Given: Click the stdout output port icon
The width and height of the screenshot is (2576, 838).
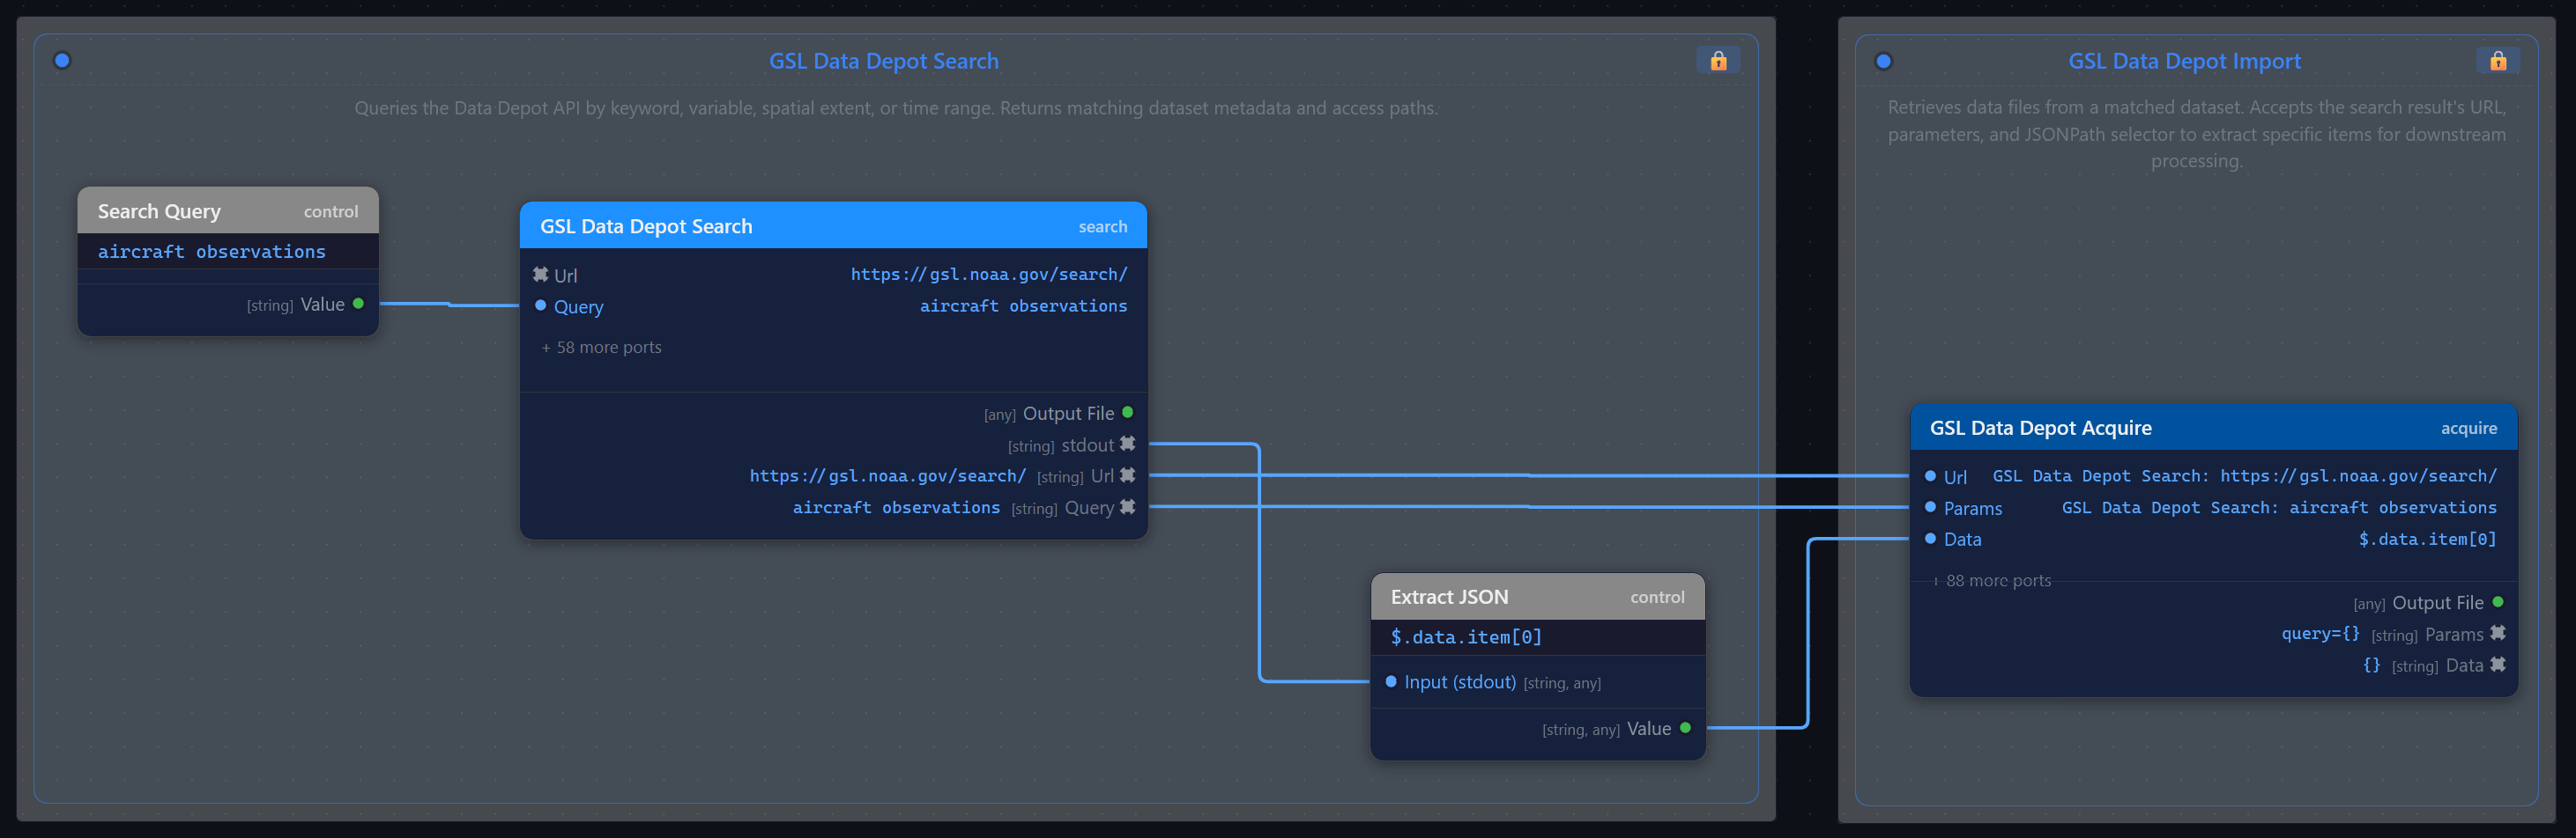Looking at the screenshot, I should (x=1127, y=444).
